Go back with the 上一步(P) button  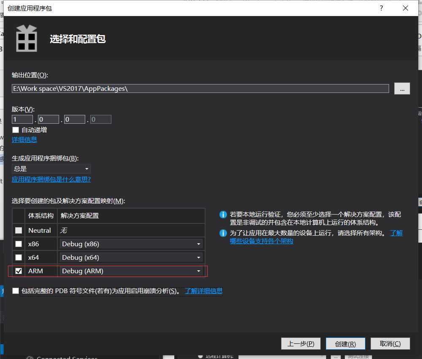tap(300, 344)
